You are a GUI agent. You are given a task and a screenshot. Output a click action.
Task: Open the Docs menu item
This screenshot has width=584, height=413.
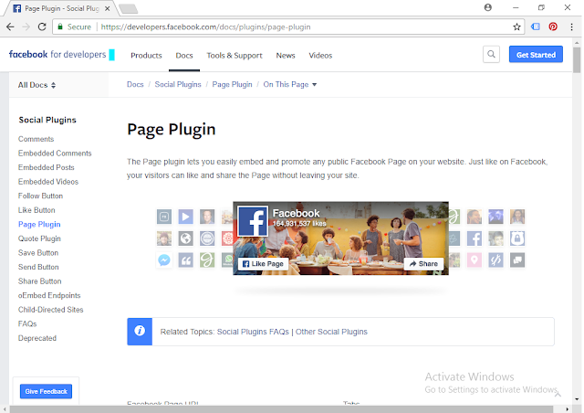184,55
